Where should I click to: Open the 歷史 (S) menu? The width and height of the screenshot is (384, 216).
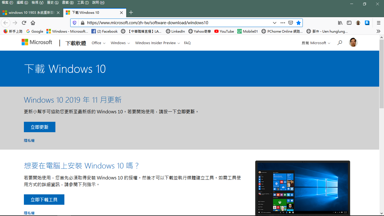coord(53,3)
